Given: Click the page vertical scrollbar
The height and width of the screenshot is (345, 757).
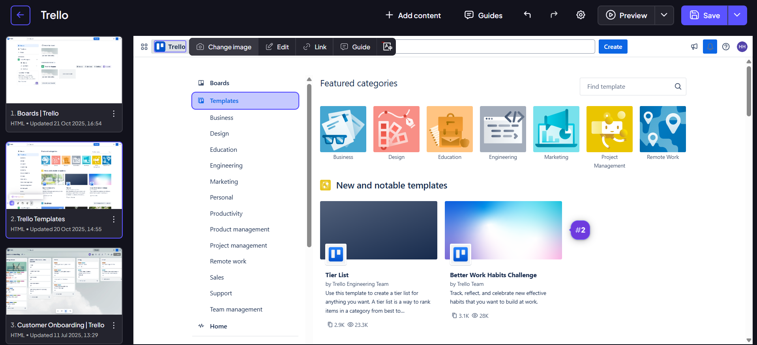Looking at the screenshot, I should point(749,91).
